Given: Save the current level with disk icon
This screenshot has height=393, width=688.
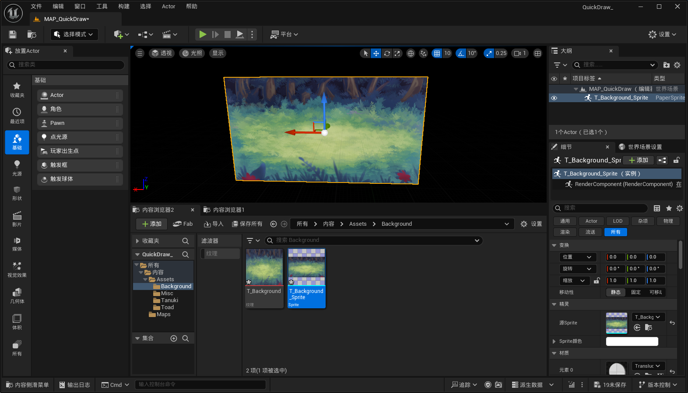Looking at the screenshot, I should click(13, 34).
